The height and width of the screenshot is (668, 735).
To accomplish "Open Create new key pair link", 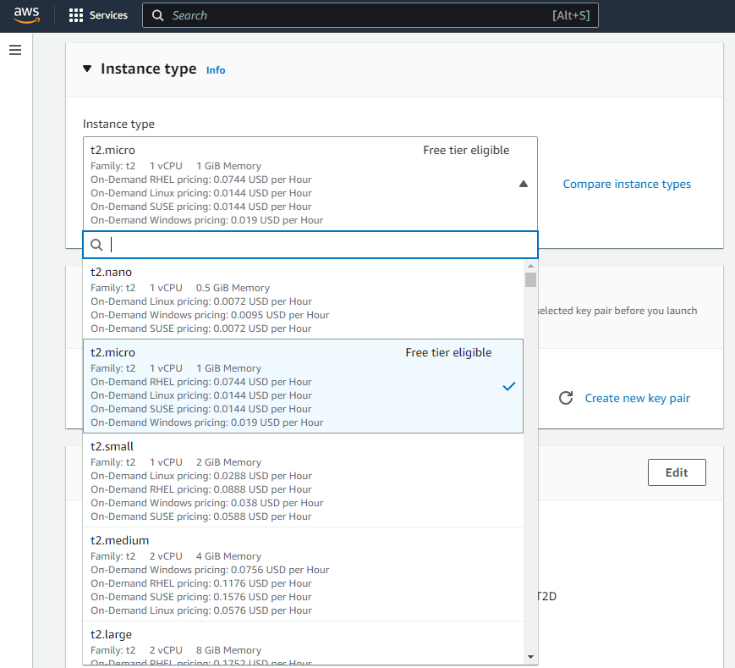I will [637, 398].
